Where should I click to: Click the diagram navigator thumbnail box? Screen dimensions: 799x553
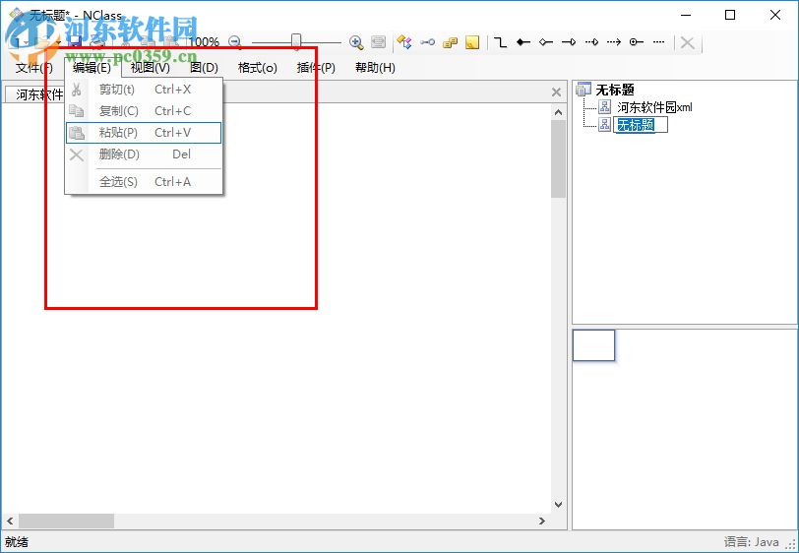pyautogui.click(x=593, y=345)
